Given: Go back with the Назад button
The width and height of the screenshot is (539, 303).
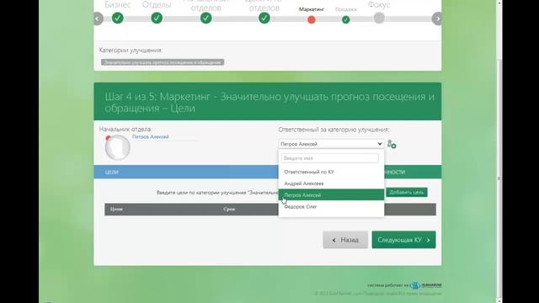Looking at the screenshot, I should coord(345,240).
